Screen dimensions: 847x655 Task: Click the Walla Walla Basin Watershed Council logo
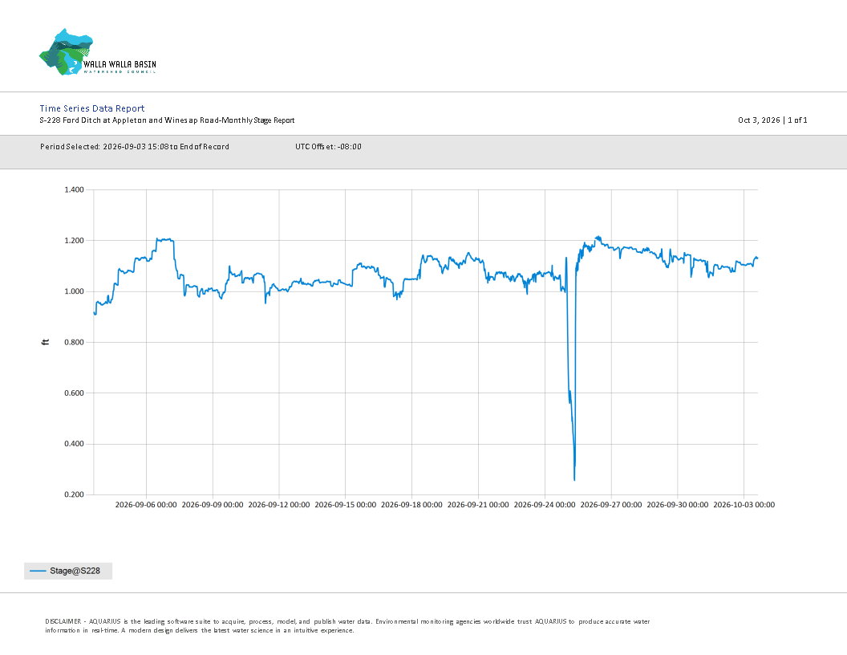click(98, 52)
